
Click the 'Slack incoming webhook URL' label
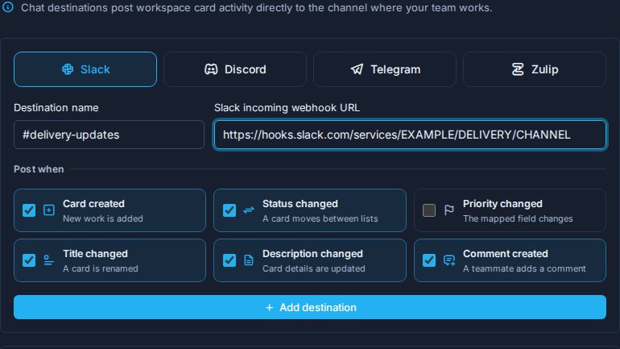(x=287, y=108)
